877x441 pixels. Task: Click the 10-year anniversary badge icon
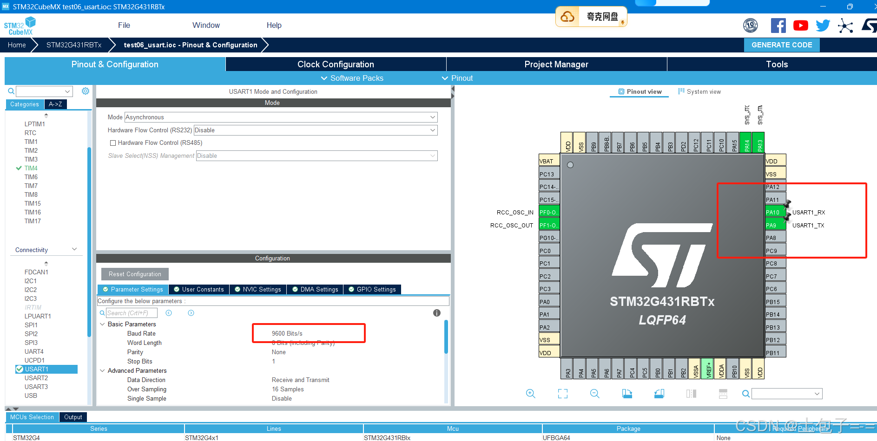point(750,26)
